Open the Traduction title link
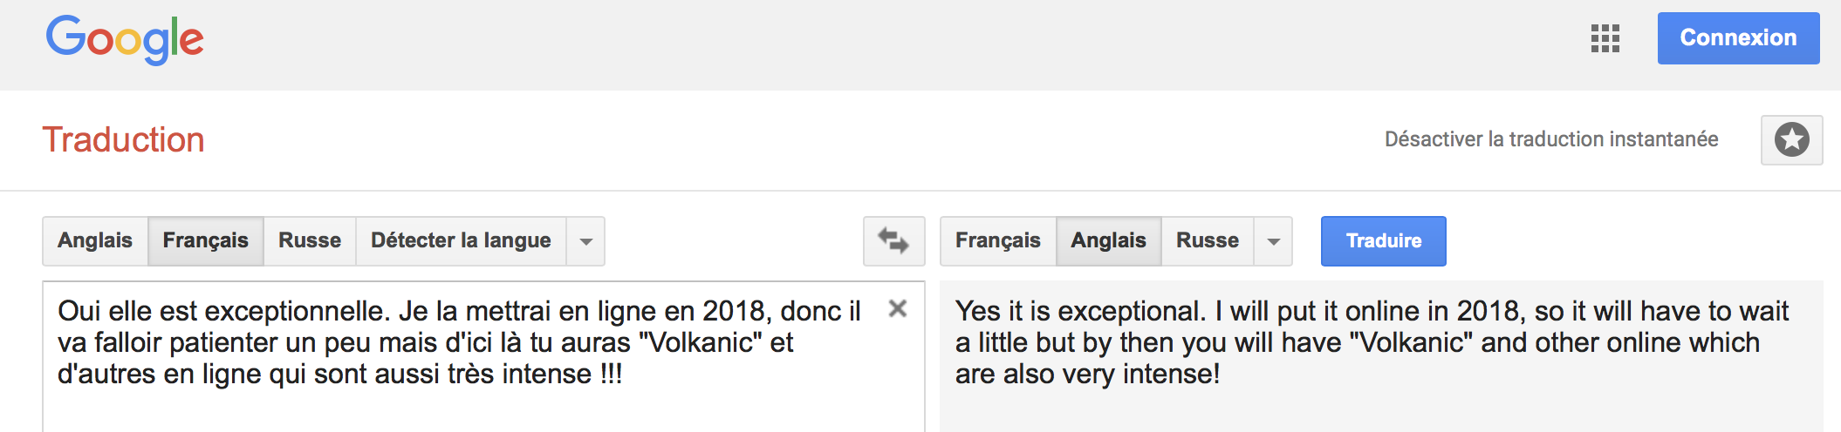The height and width of the screenshot is (432, 1841). coord(123,139)
